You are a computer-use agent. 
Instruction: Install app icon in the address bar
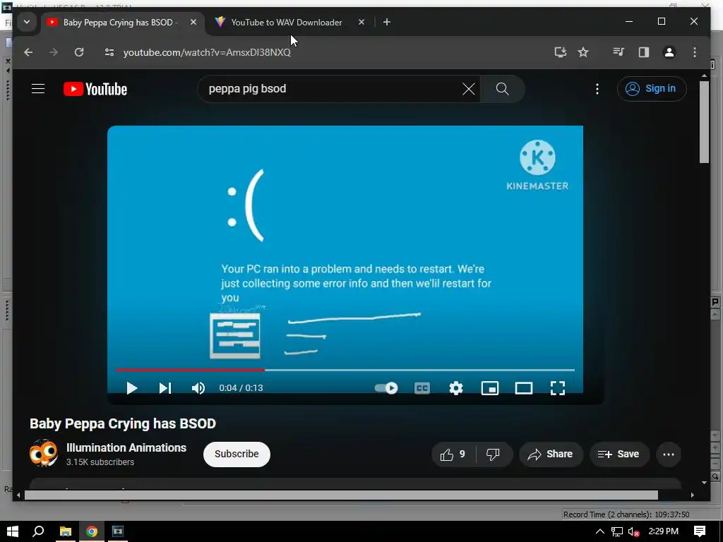click(x=560, y=52)
